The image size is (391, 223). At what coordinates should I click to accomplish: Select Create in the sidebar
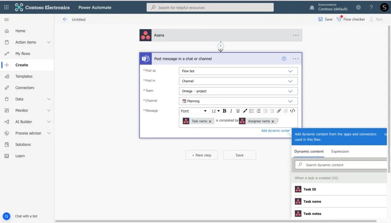point(27,65)
